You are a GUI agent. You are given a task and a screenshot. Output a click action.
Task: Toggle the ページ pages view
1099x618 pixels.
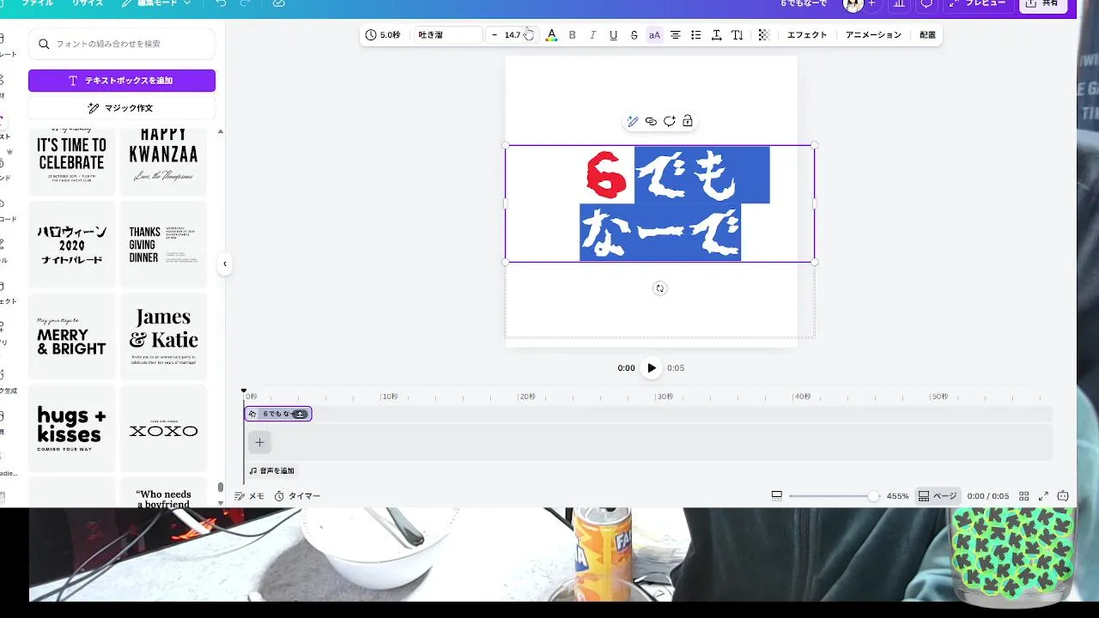point(937,496)
